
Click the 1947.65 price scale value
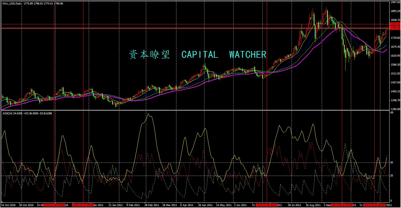tap(395, 2)
